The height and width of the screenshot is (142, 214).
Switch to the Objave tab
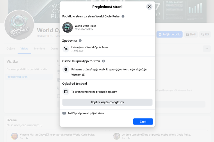point(10,49)
